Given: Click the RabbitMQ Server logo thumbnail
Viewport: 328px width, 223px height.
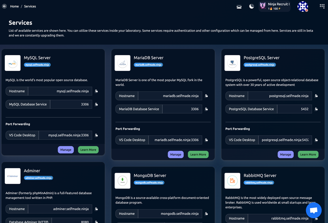Looking at the screenshot, I should pyautogui.click(x=232, y=181).
